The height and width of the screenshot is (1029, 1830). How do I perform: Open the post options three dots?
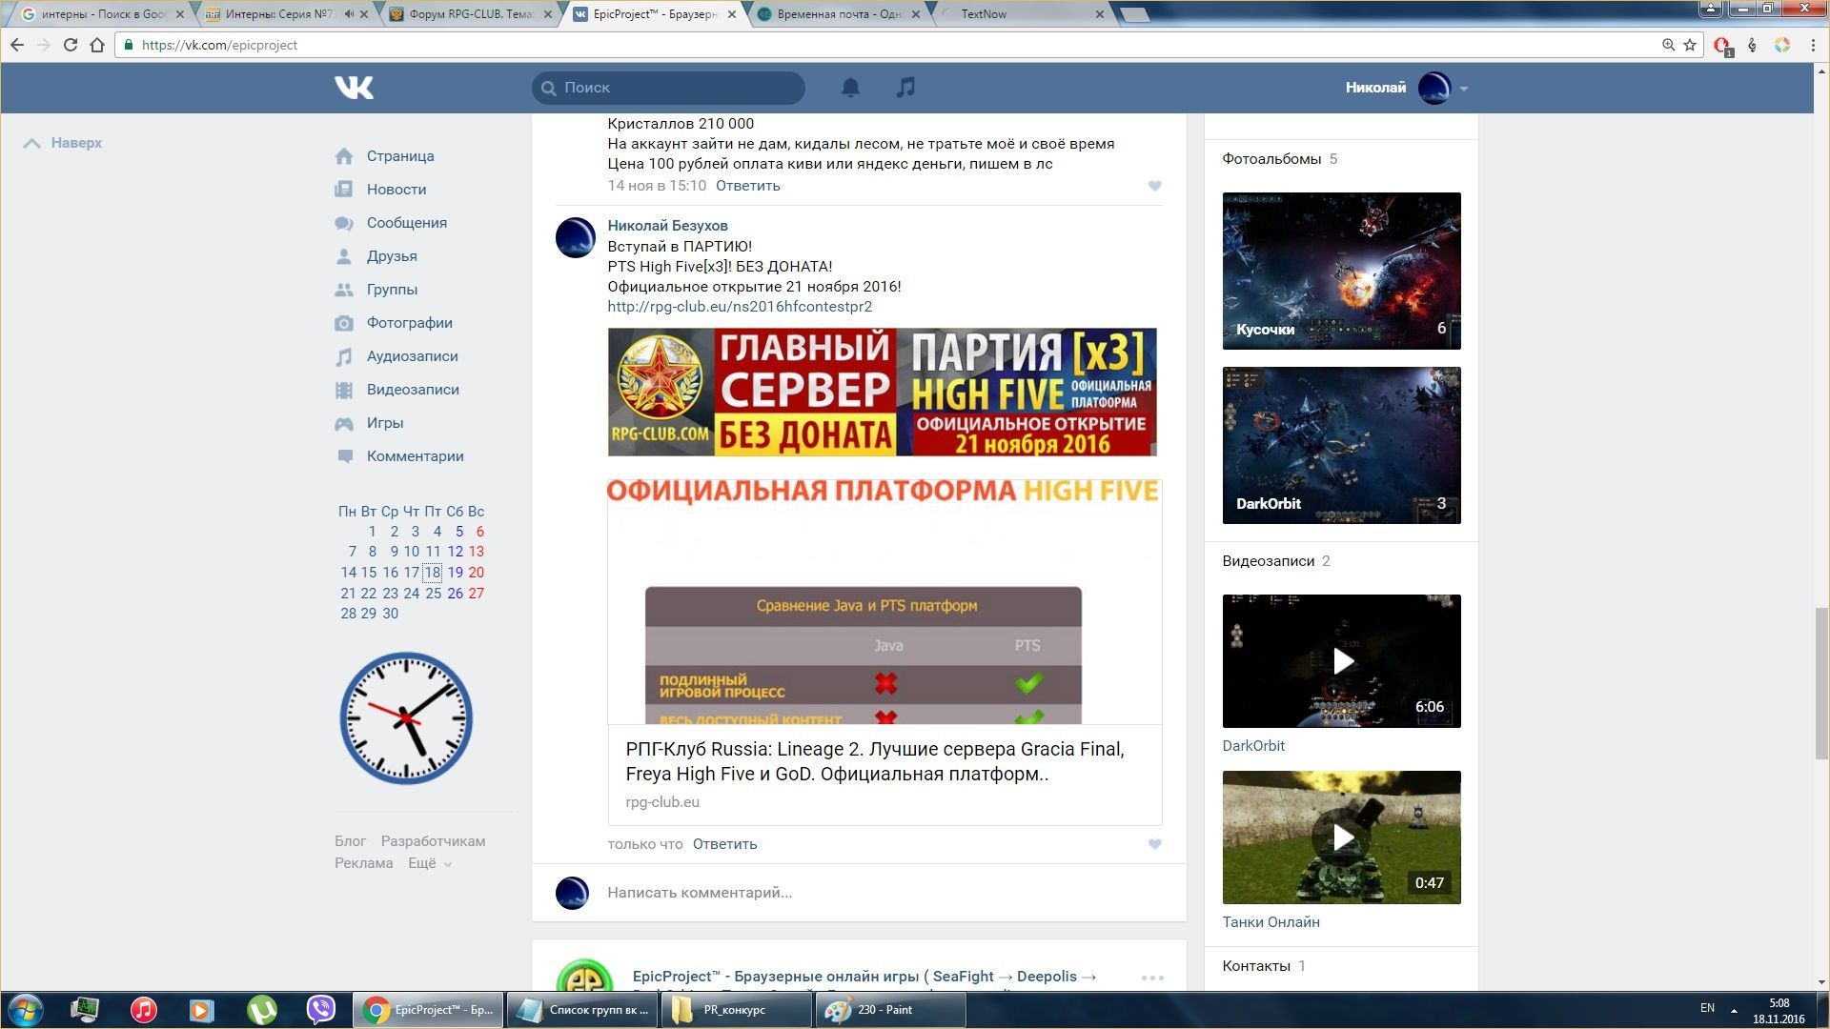click(x=1152, y=978)
